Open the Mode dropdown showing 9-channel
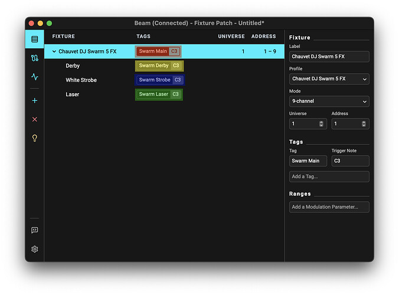 (x=329, y=101)
